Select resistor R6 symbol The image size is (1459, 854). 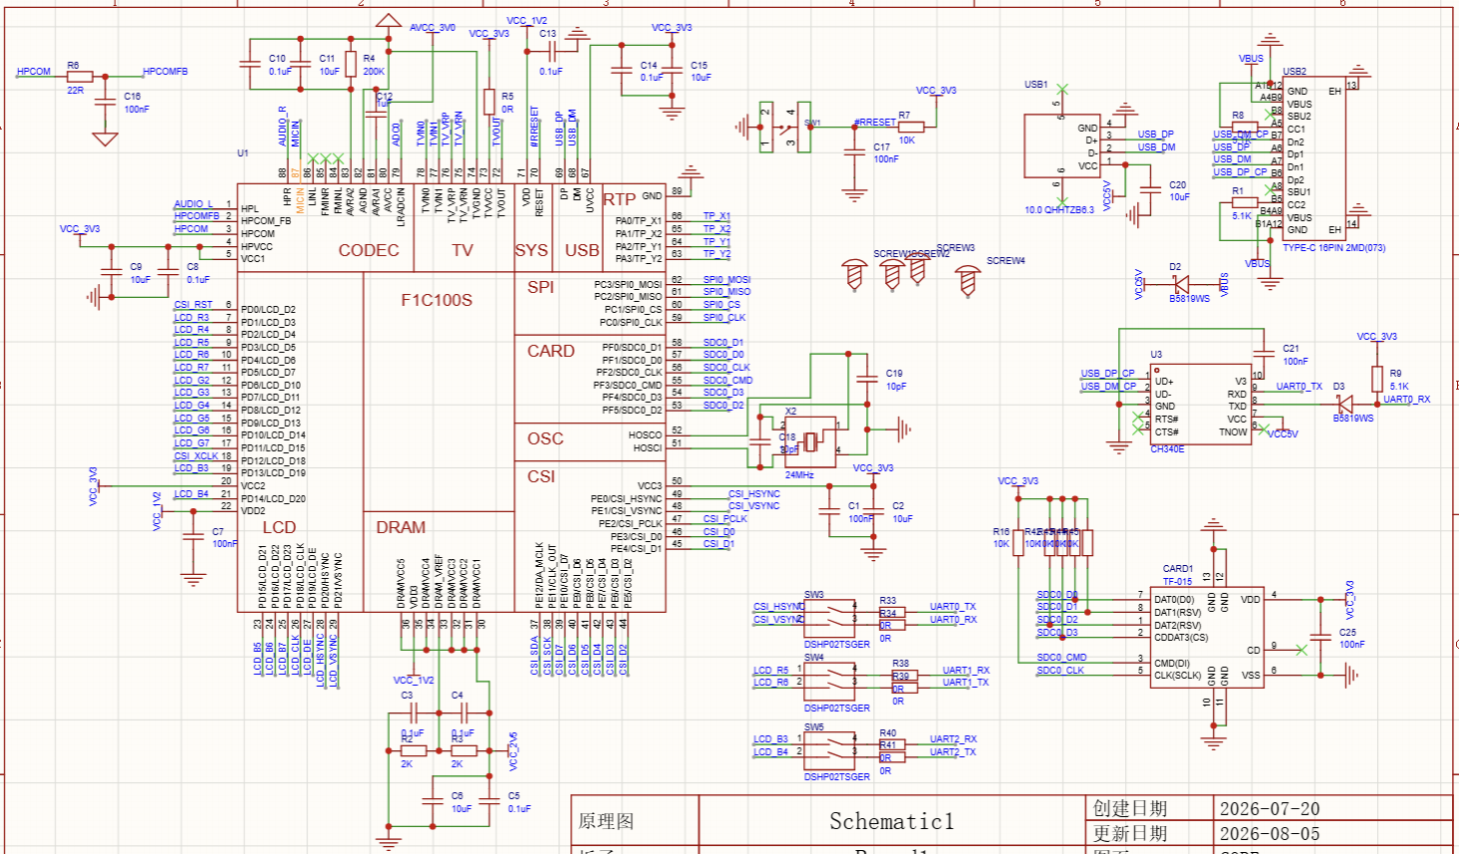click(80, 77)
